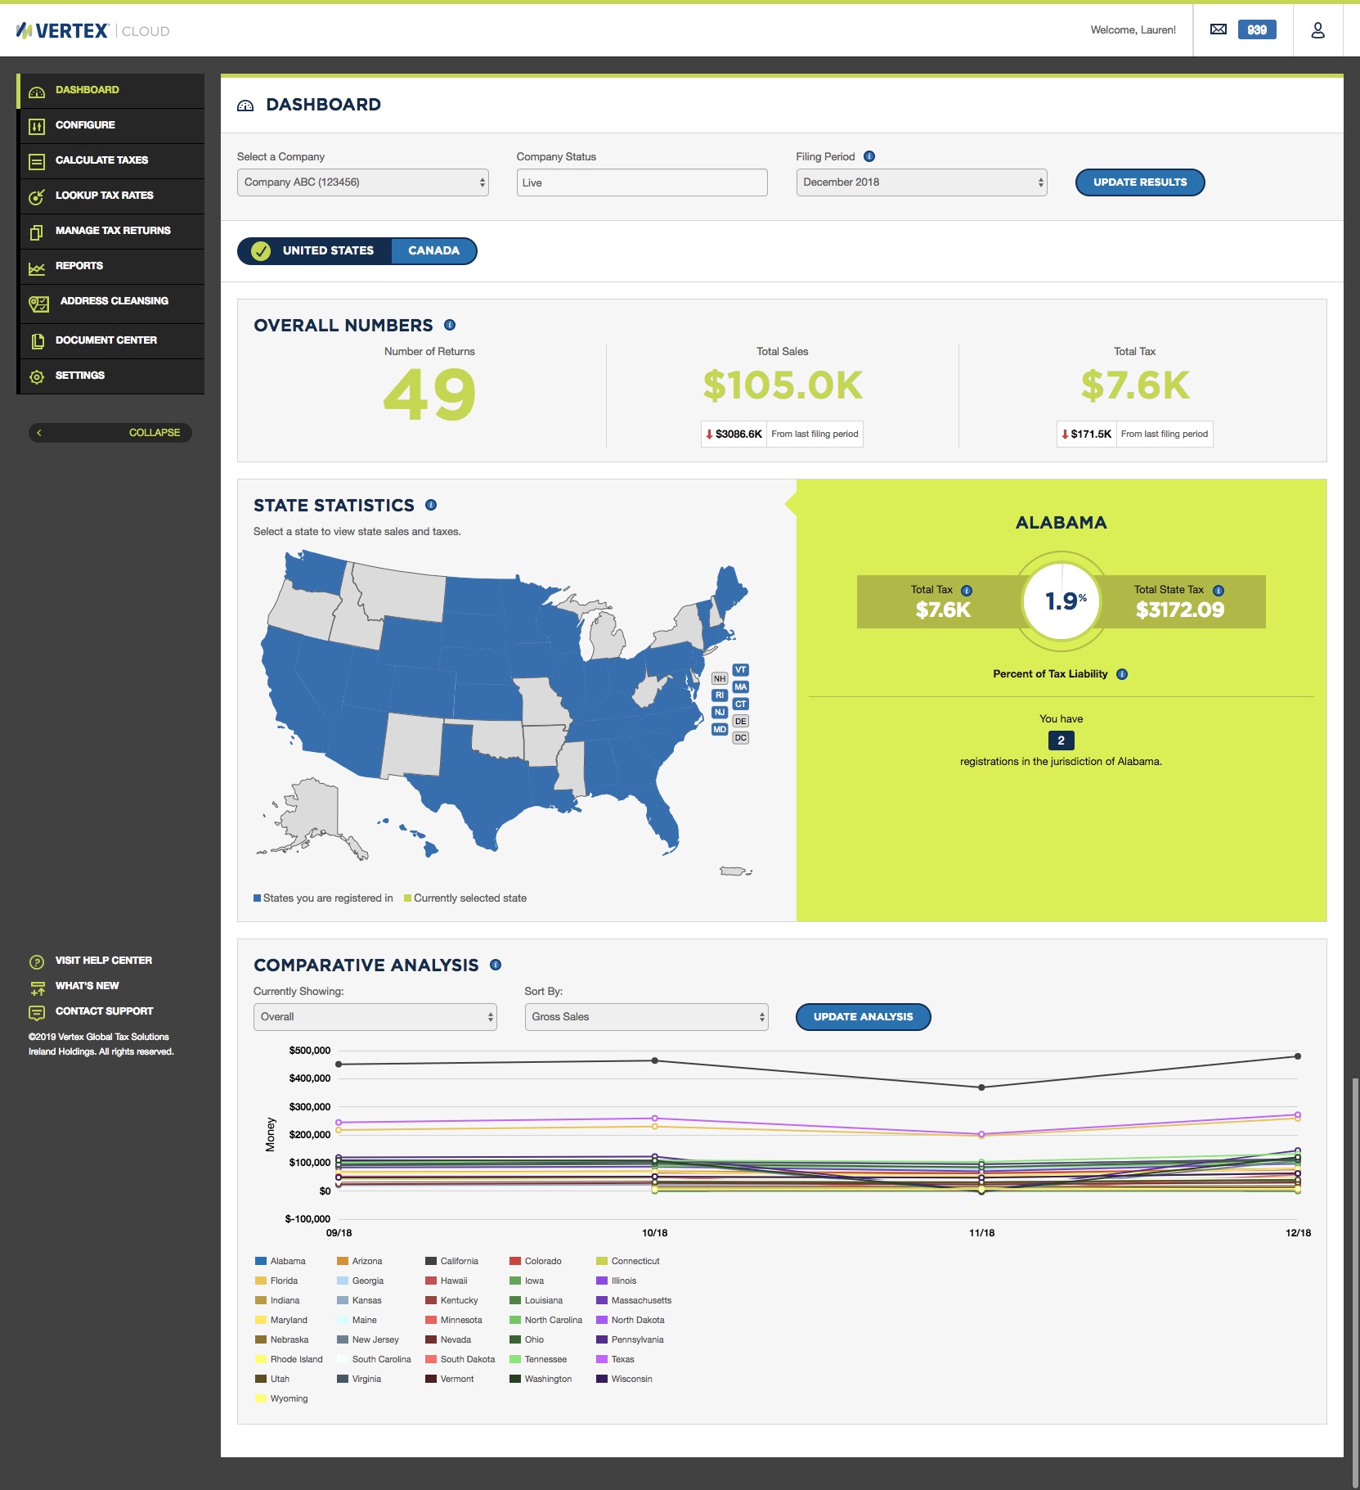Click info icon beside State Statistics

pyautogui.click(x=431, y=505)
